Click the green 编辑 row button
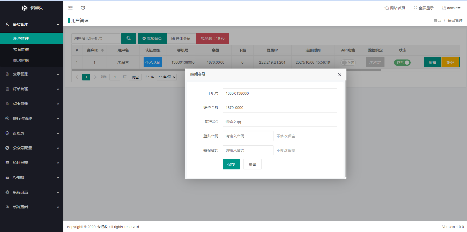 (x=432, y=62)
